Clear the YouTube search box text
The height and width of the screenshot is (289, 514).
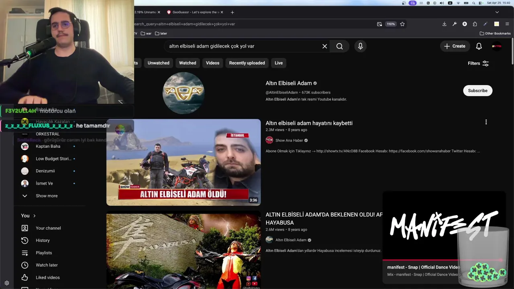[x=324, y=46]
